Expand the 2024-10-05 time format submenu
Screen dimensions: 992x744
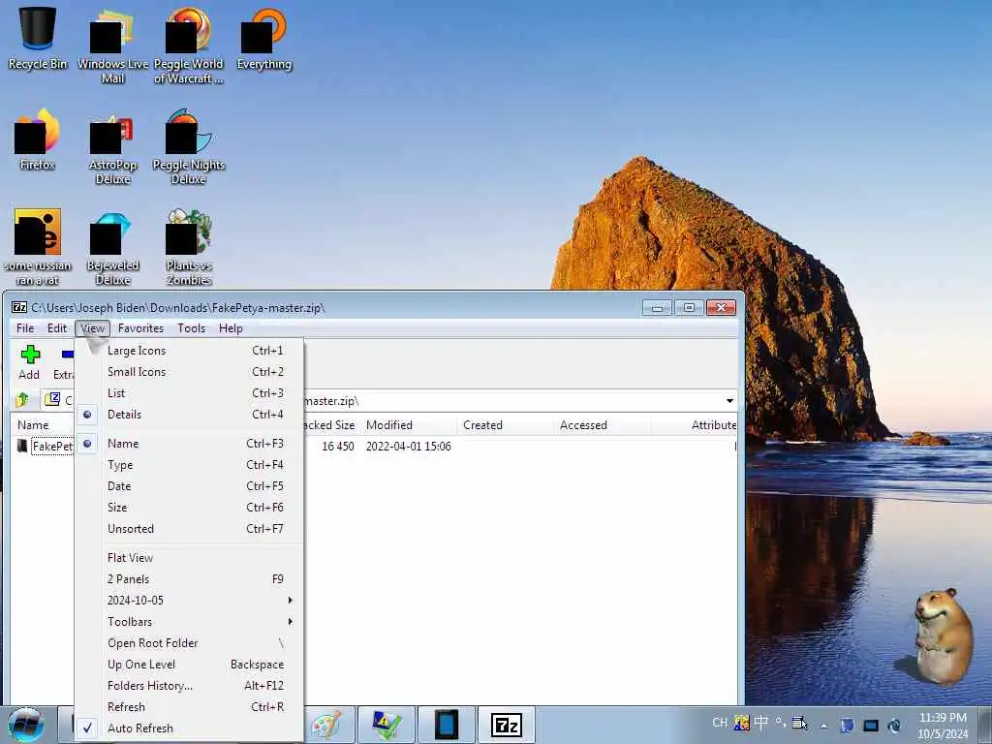tap(190, 601)
